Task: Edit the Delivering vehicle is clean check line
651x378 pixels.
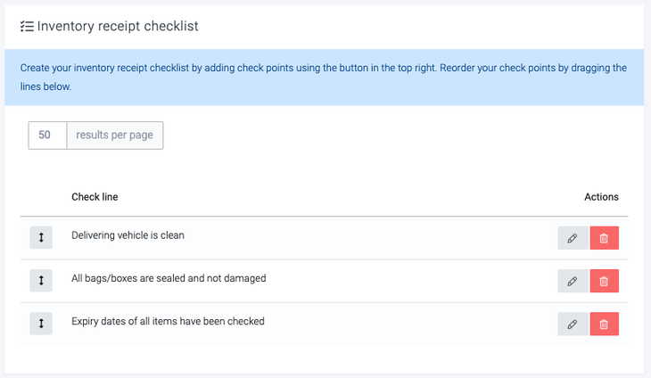Action: point(573,238)
